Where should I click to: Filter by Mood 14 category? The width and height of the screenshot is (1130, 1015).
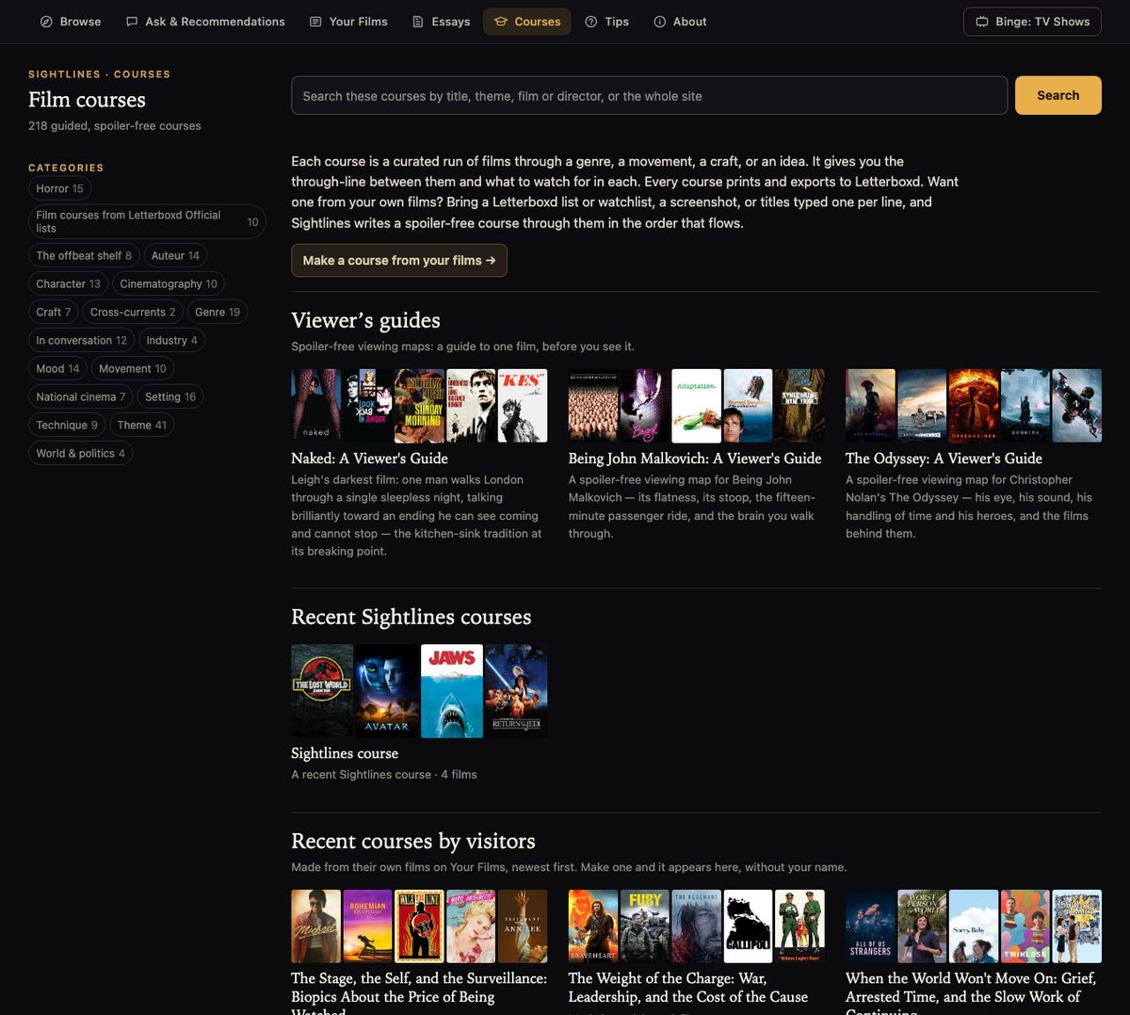pos(57,368)
